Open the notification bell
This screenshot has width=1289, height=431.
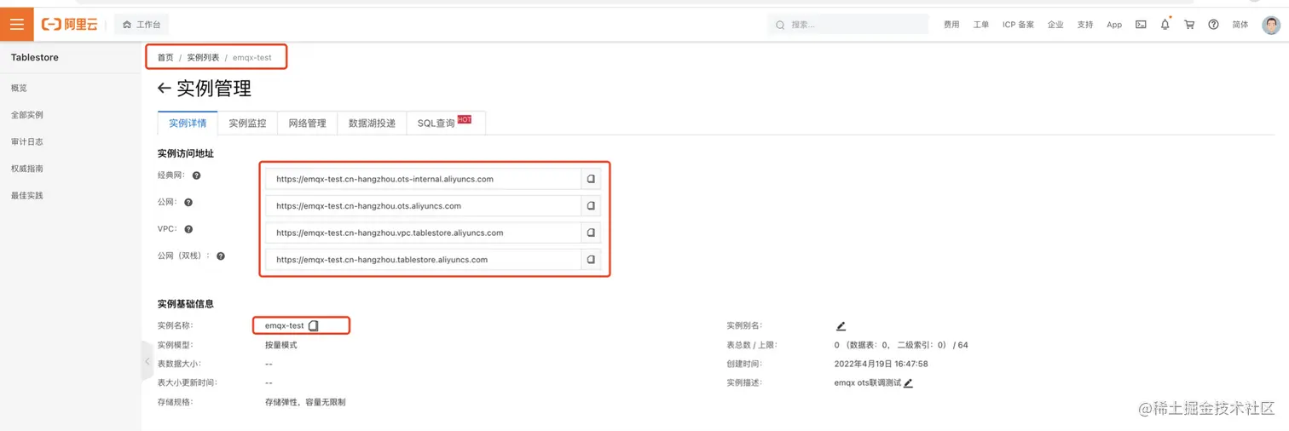point(1165,25)
